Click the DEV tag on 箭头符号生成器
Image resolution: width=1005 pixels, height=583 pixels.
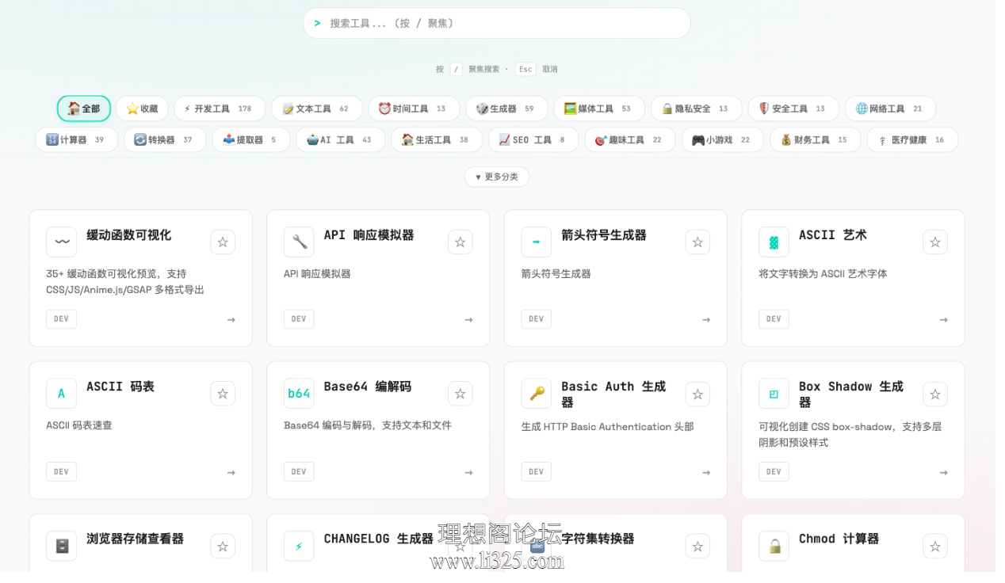(x=537, y=319)
